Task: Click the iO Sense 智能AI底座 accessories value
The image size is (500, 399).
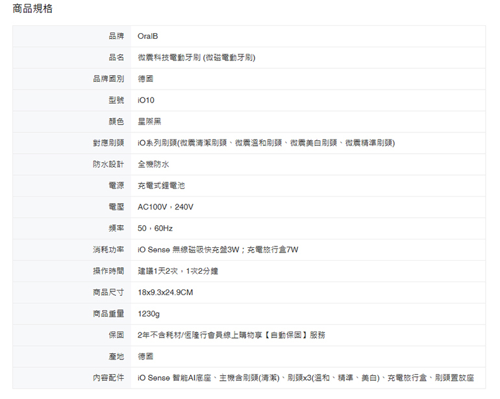Action: click(306, 378)
